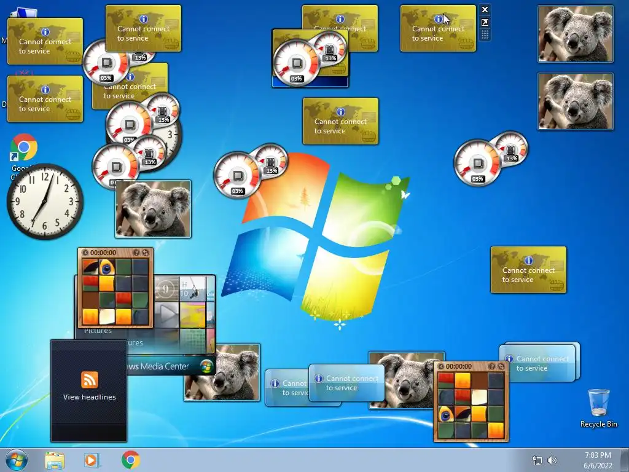Click toucan eye tile in puzzle near Recycle Bin
629x472 pixels.
446,414
